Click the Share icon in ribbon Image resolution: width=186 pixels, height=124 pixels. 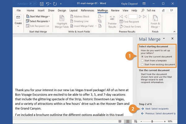[163, 11]
